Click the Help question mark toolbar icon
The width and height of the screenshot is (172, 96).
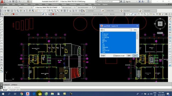click(80, 11)
